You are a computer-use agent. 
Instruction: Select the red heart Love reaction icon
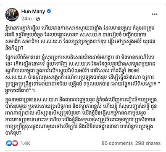15,143
